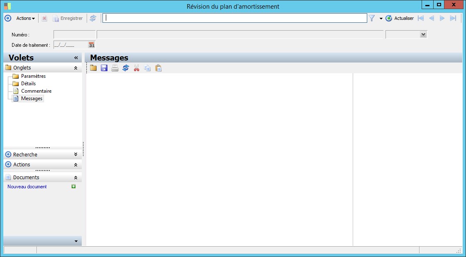This screenshot has height=257, width=466.
Task: Open the calendar picker icon
Action: pyautogui.click(x=92, y=45)
